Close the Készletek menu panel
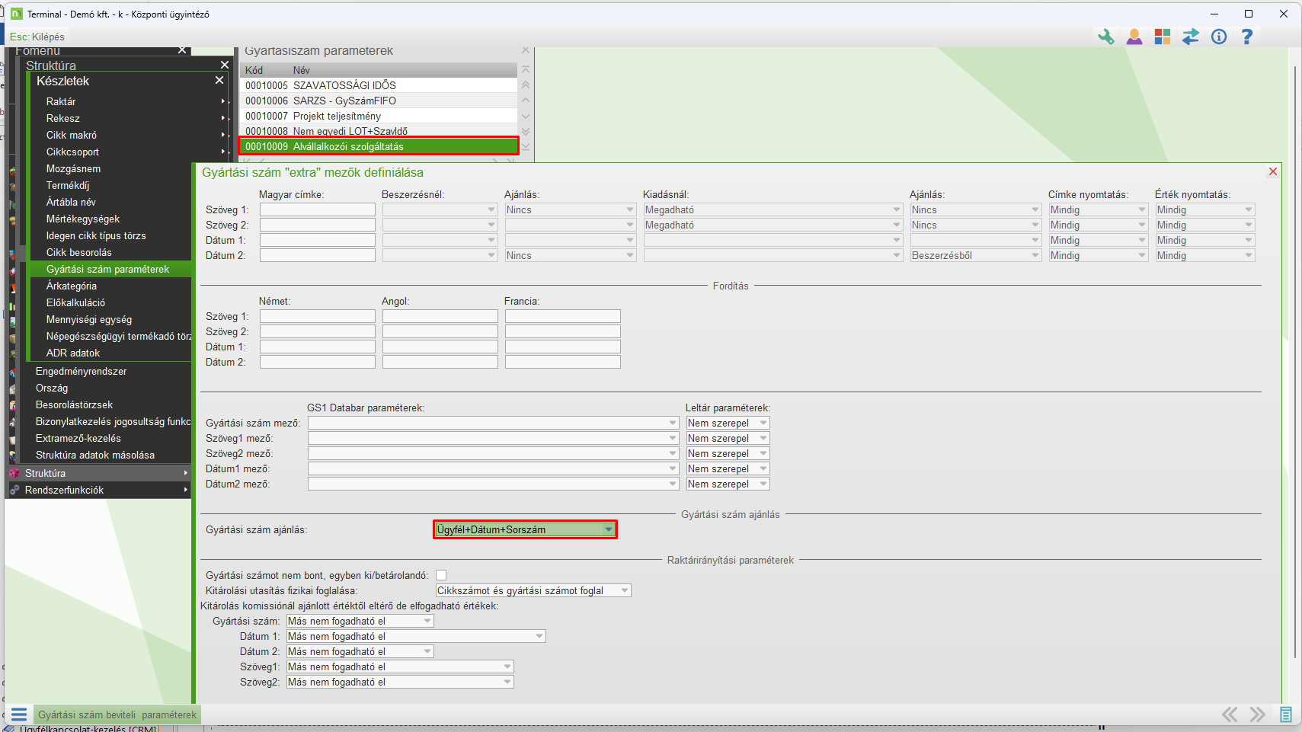Image resolution: width=1302 pixels, height=732 pixels. 219,80
